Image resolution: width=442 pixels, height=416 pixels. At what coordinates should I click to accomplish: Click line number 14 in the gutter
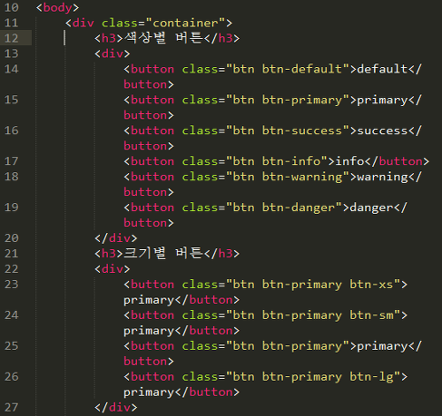point(11,69)
